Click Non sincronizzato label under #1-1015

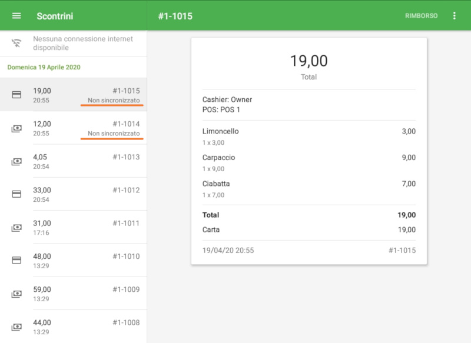(x=114, y=101)
